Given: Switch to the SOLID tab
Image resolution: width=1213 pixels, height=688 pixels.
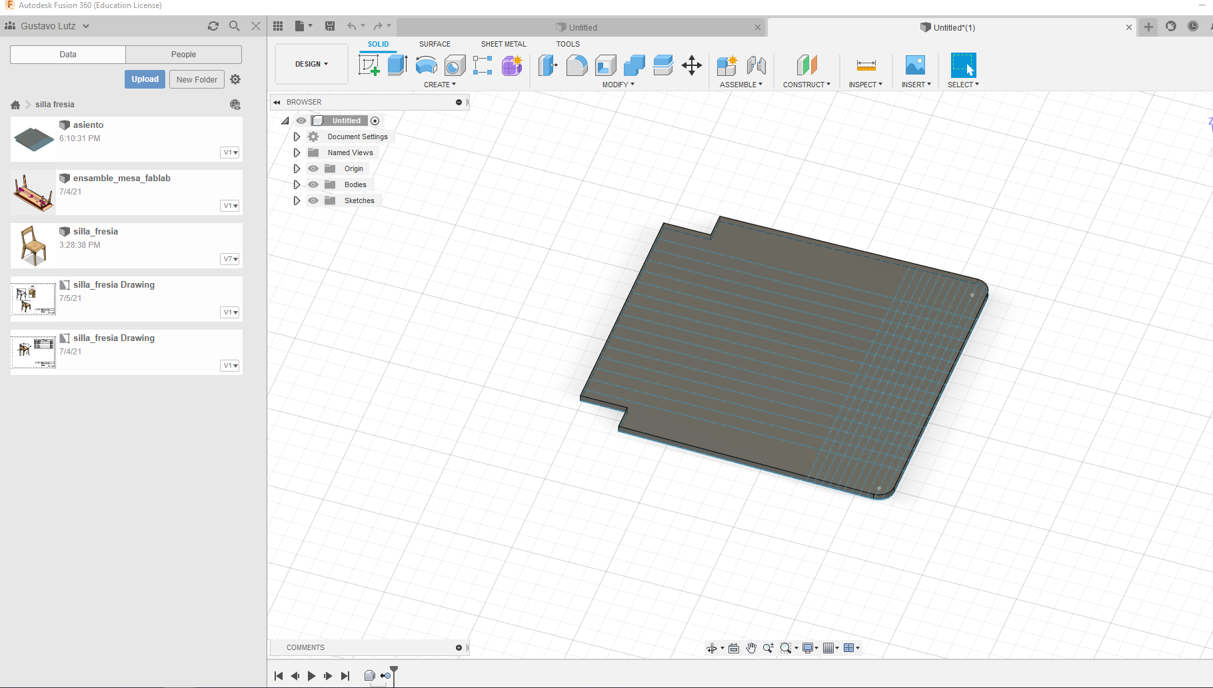Looking at the screenshot, I should tap(378, 44).
